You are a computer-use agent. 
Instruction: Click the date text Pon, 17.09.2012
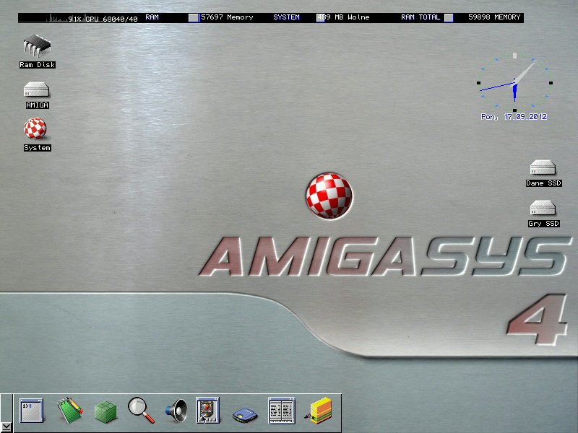pyautogui.click(x=514, y=117)
